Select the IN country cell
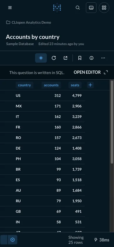 point(18,222)
